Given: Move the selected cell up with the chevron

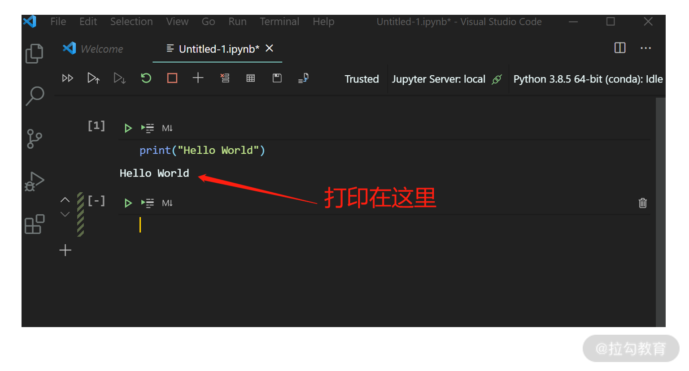Looking at the screenshot, I should pos(65,200).
